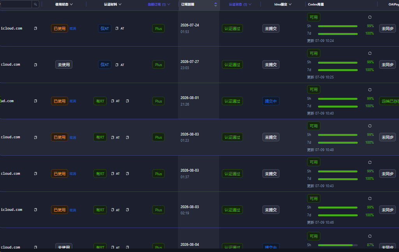Click date text 2026-07-24

190,25
